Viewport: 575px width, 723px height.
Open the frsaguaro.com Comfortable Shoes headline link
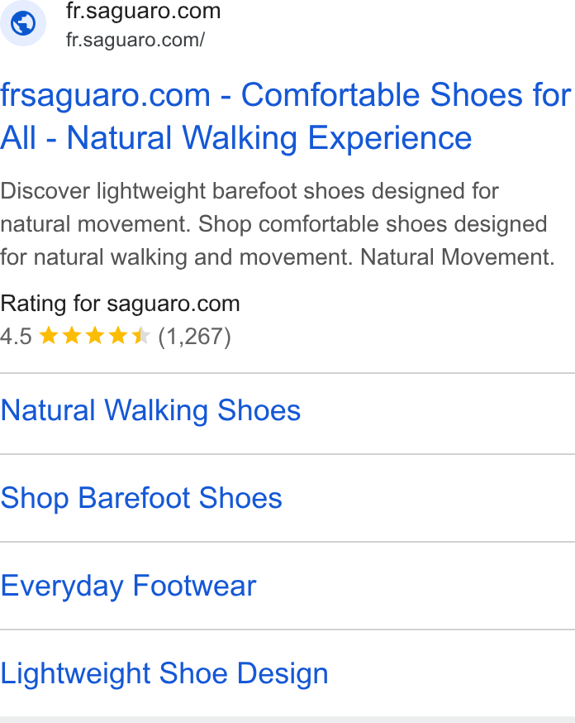point(285,116)
